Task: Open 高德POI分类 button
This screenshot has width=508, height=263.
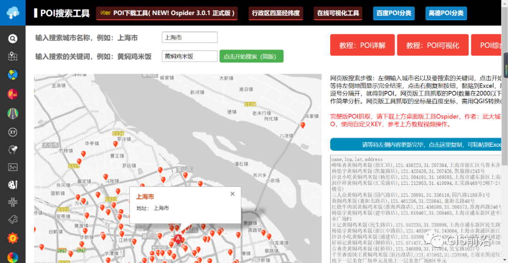Action: [446, 13]
